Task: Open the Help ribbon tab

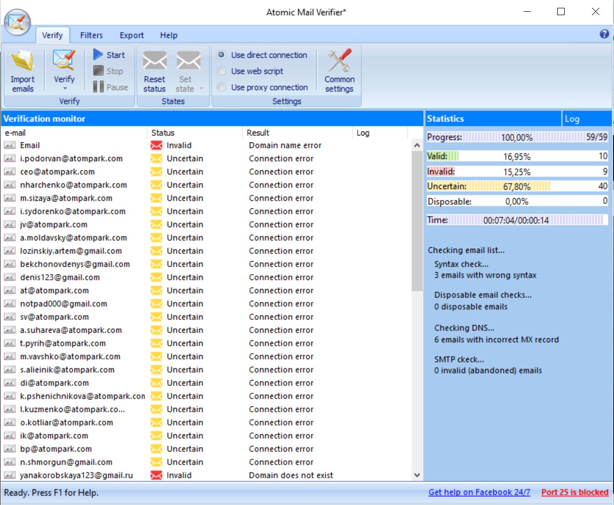Action: point(169,35)
